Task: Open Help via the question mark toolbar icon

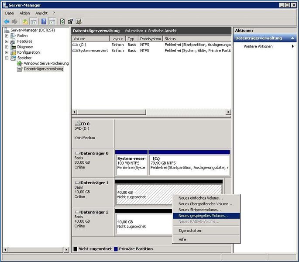Action: click(x=44, y=21)
